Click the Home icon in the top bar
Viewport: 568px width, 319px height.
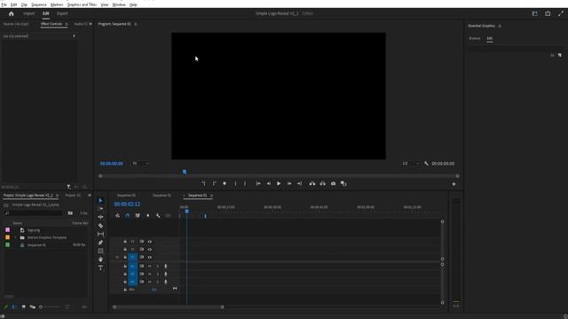(12, 13)
